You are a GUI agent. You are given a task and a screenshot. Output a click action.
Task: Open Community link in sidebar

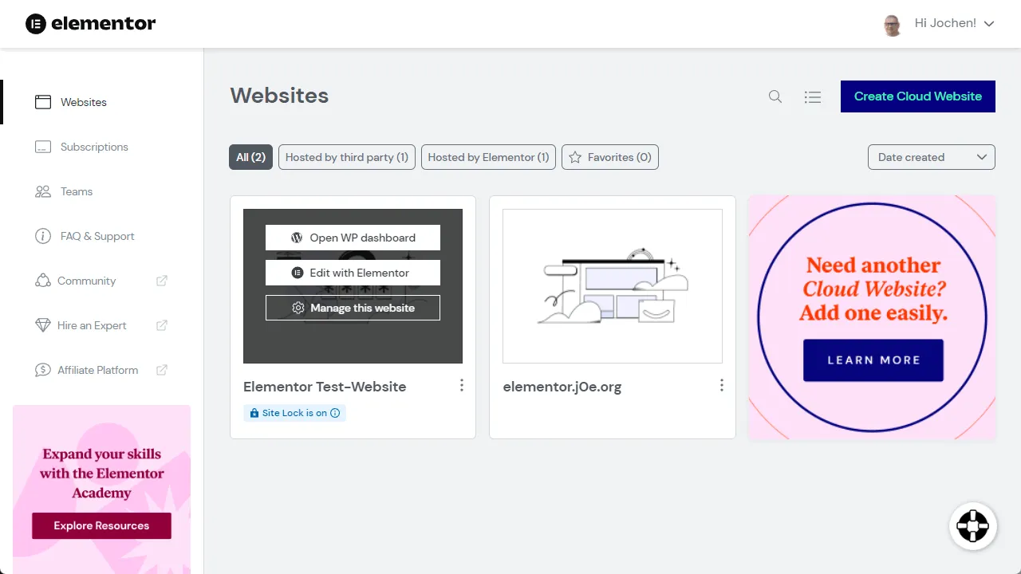[86, 281]
